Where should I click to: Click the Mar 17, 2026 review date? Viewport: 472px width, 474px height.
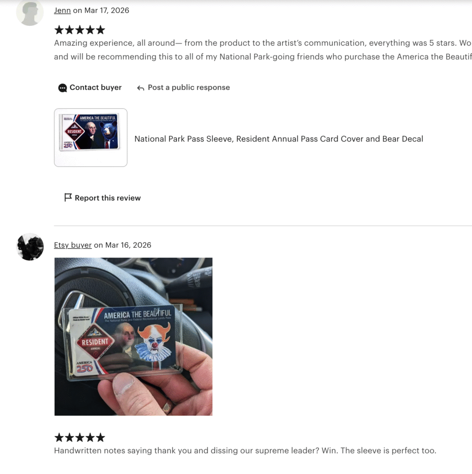point(107,10)
